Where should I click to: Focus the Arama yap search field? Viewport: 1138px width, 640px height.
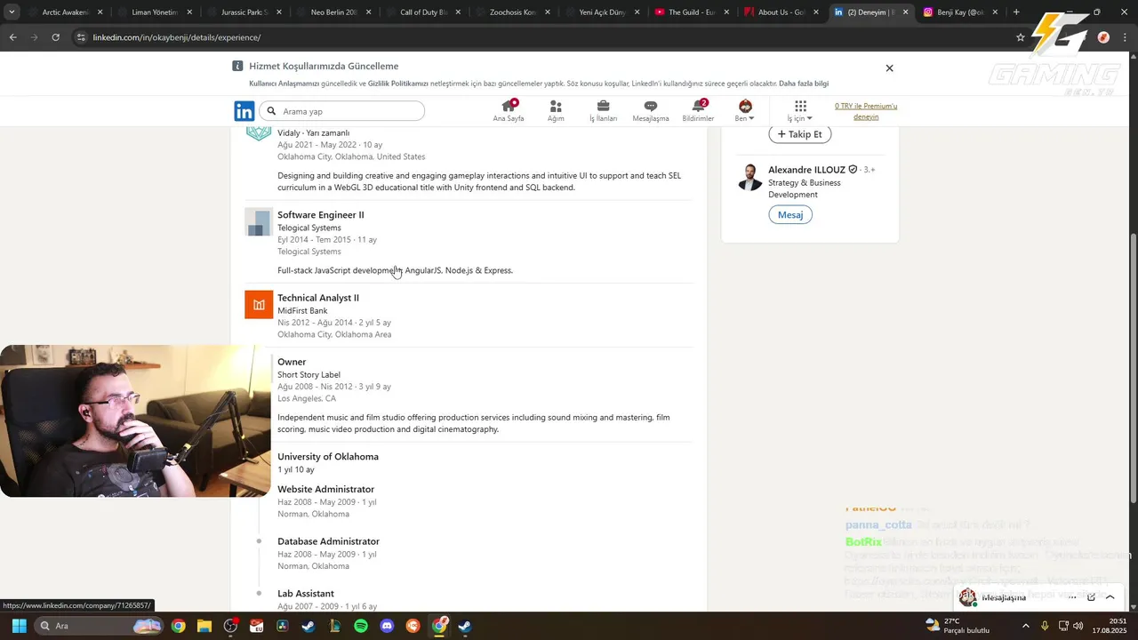pyautogui.click(x=342, y=111)
